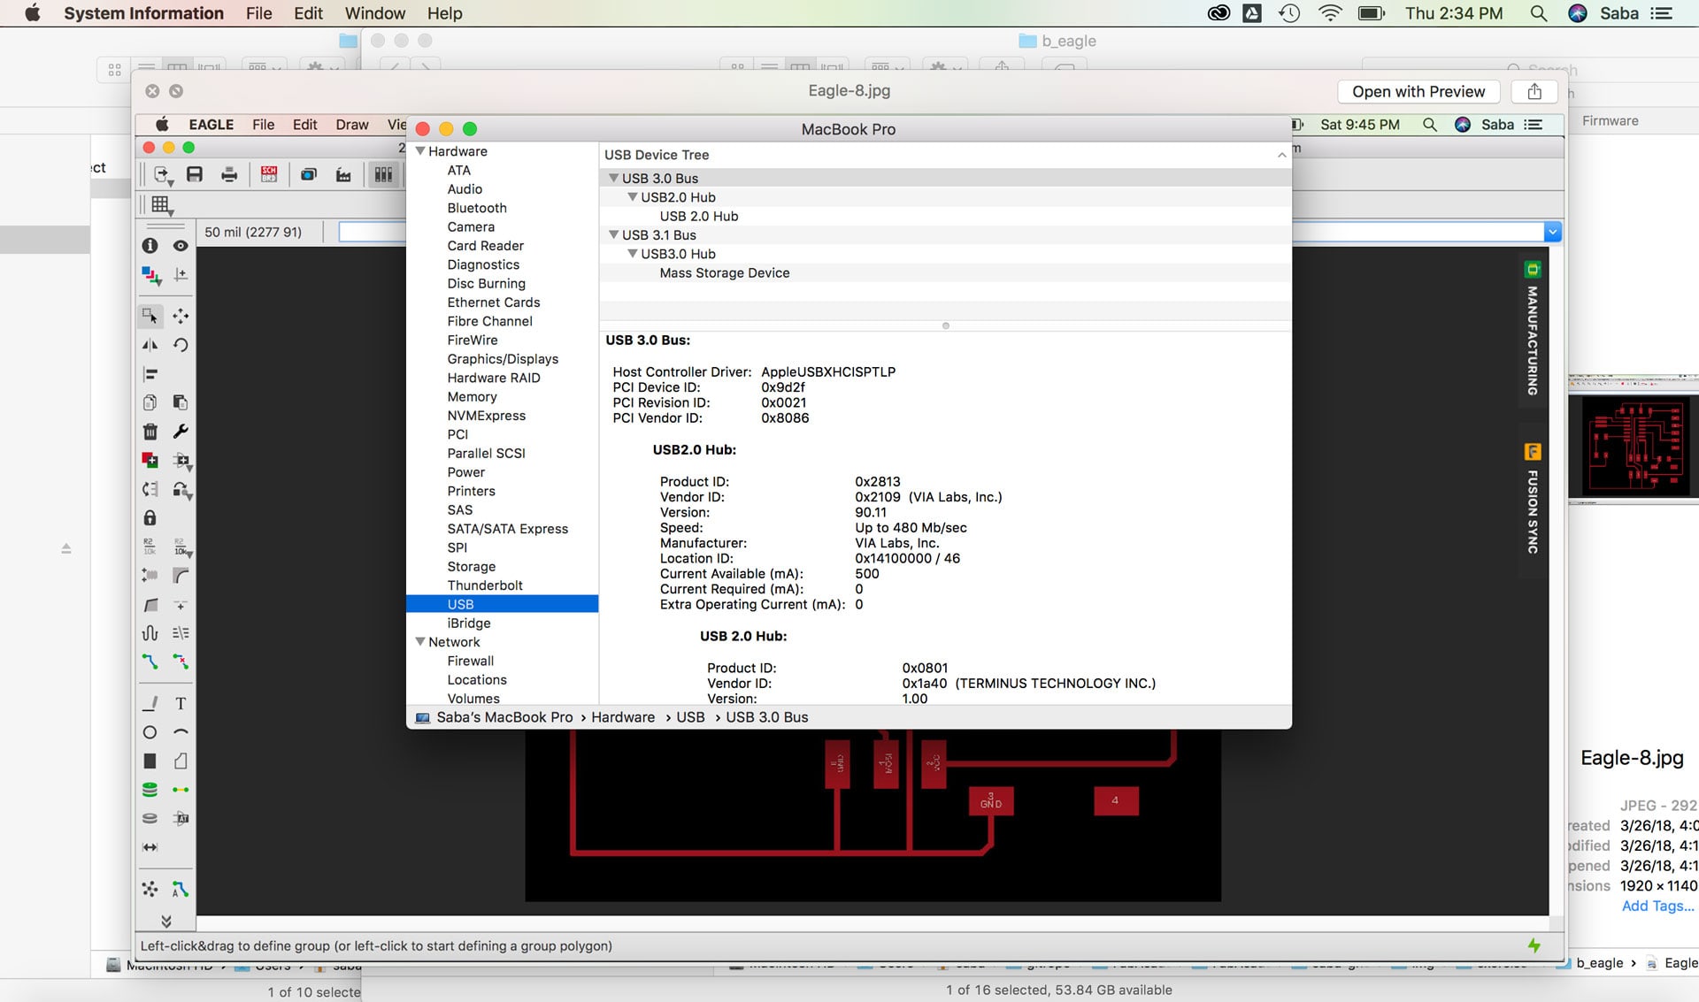The height and width of the screenshot is (1002, 1699).
Task: Switch to schematic with SCH/BRD icon
Action: click(x=269, y=174)
